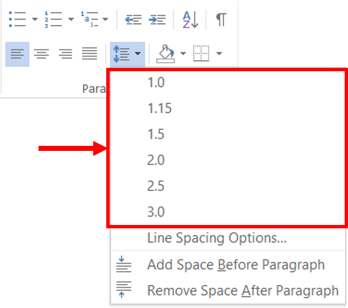The width and height of the screenshot is (348, 308).
Task: Toggle Show/Hide paragraph marks
Action: [x=222, y=20]
